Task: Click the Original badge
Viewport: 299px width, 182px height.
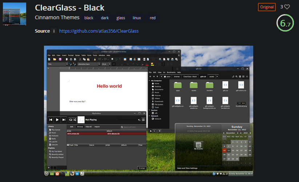Action: [267, 7]
